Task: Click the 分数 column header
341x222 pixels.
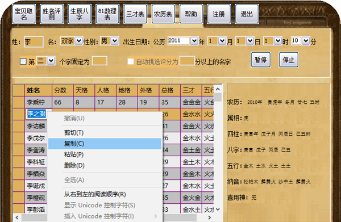Action: pyautogui.click(x=63, y=90)
